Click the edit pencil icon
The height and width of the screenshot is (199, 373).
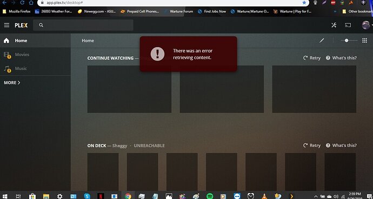click(x=322, y=41)
